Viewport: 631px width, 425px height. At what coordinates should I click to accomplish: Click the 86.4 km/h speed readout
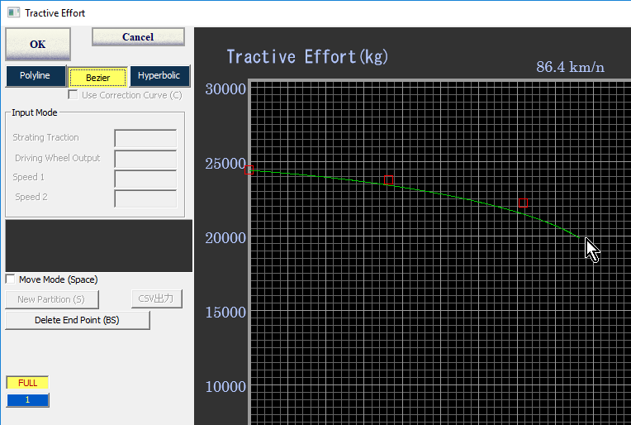[570, 67]
